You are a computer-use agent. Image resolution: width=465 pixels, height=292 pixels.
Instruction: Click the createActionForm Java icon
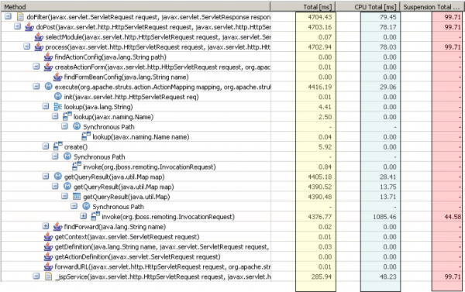48,67
